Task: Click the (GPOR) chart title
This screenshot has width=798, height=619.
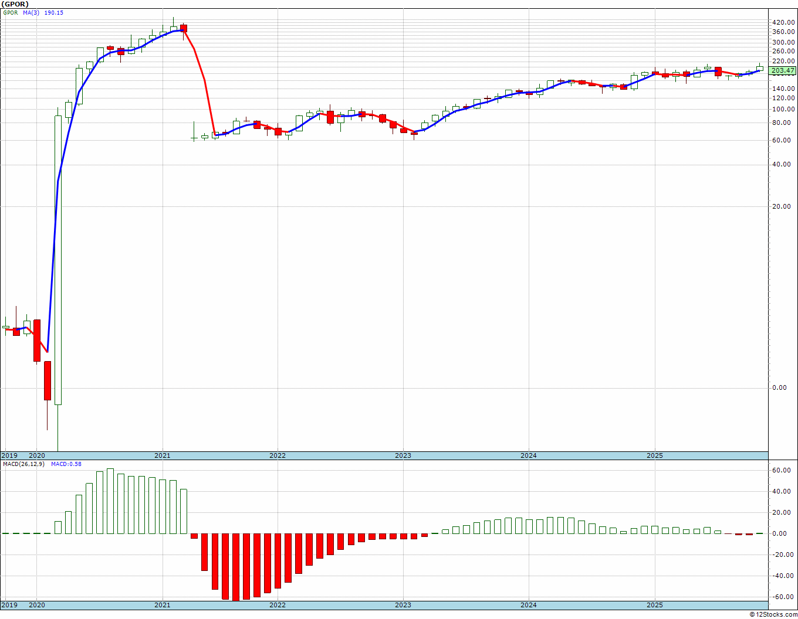Action: (x=15, y=4)
